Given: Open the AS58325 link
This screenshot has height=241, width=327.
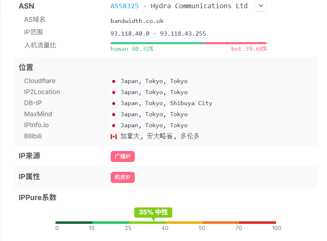Looking at the screenshot, I should [125, 6].
